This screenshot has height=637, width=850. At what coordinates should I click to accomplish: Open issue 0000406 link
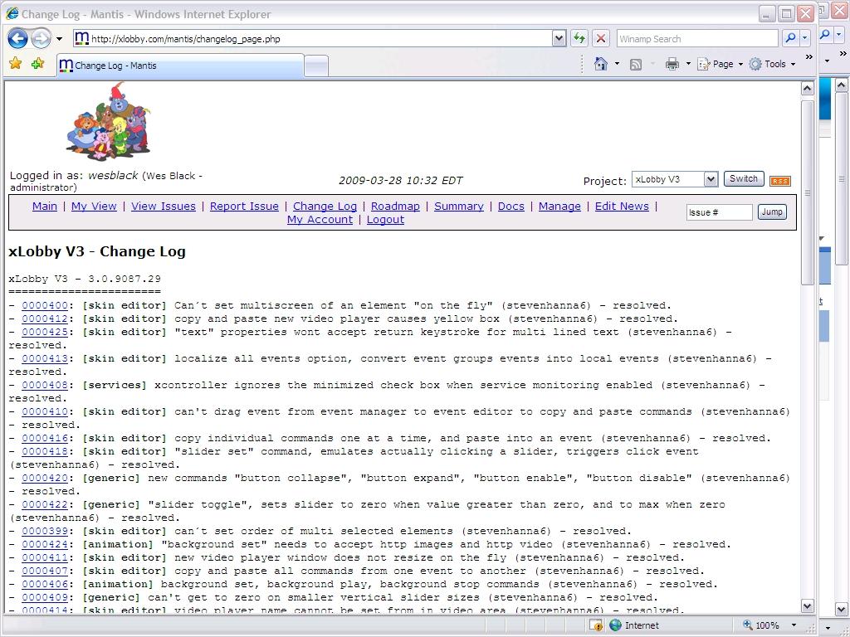click(x=45, y=585)
